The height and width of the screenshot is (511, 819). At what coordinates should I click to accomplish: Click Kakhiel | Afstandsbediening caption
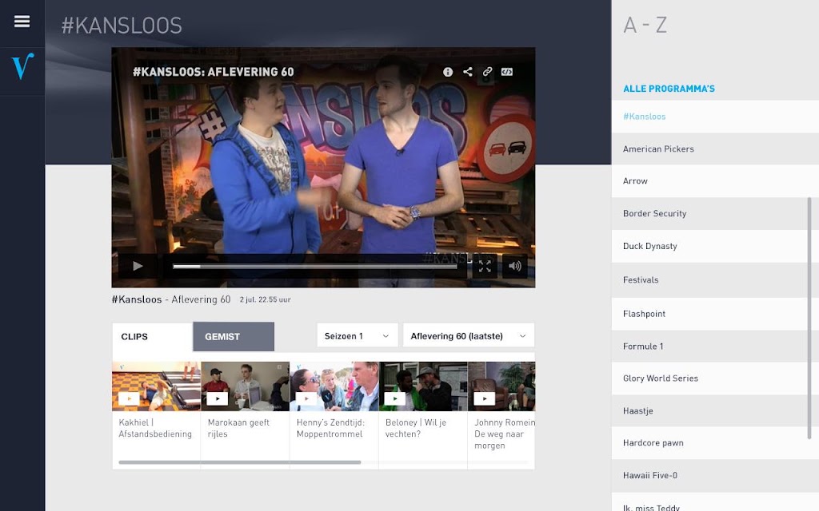pos(155,428)
